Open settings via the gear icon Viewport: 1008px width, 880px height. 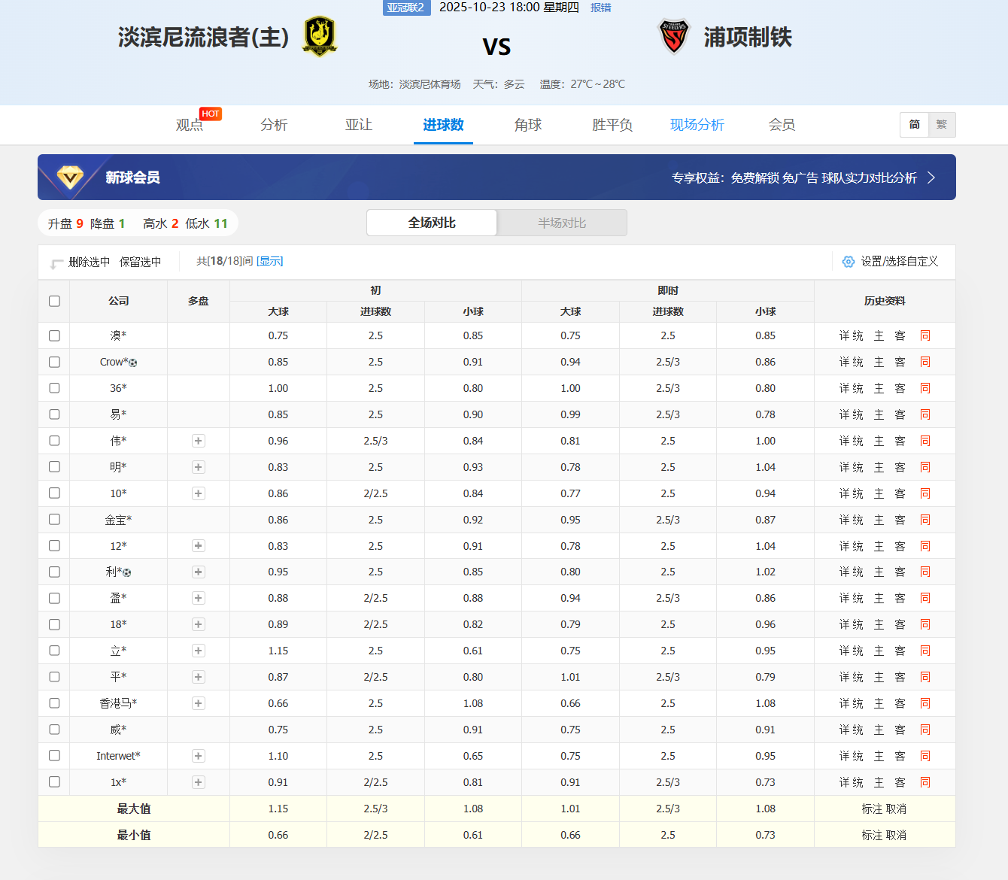coord(849,262)
